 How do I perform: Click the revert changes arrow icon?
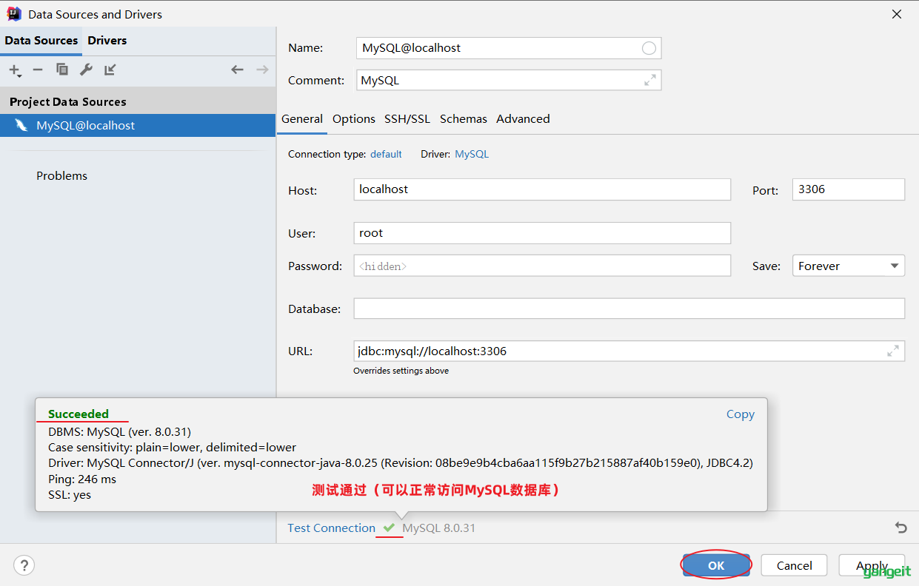900,528
